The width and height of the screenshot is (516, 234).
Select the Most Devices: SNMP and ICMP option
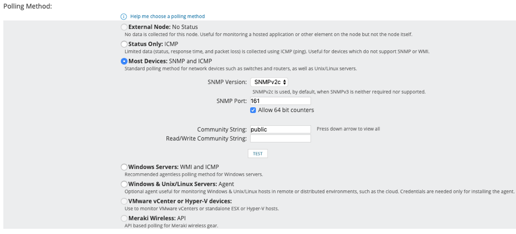tap(124, 61)
